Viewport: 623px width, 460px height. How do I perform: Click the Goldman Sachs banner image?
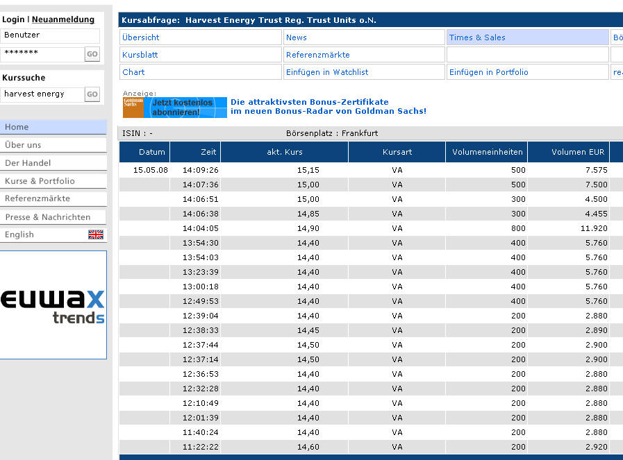tap(175, 107)
